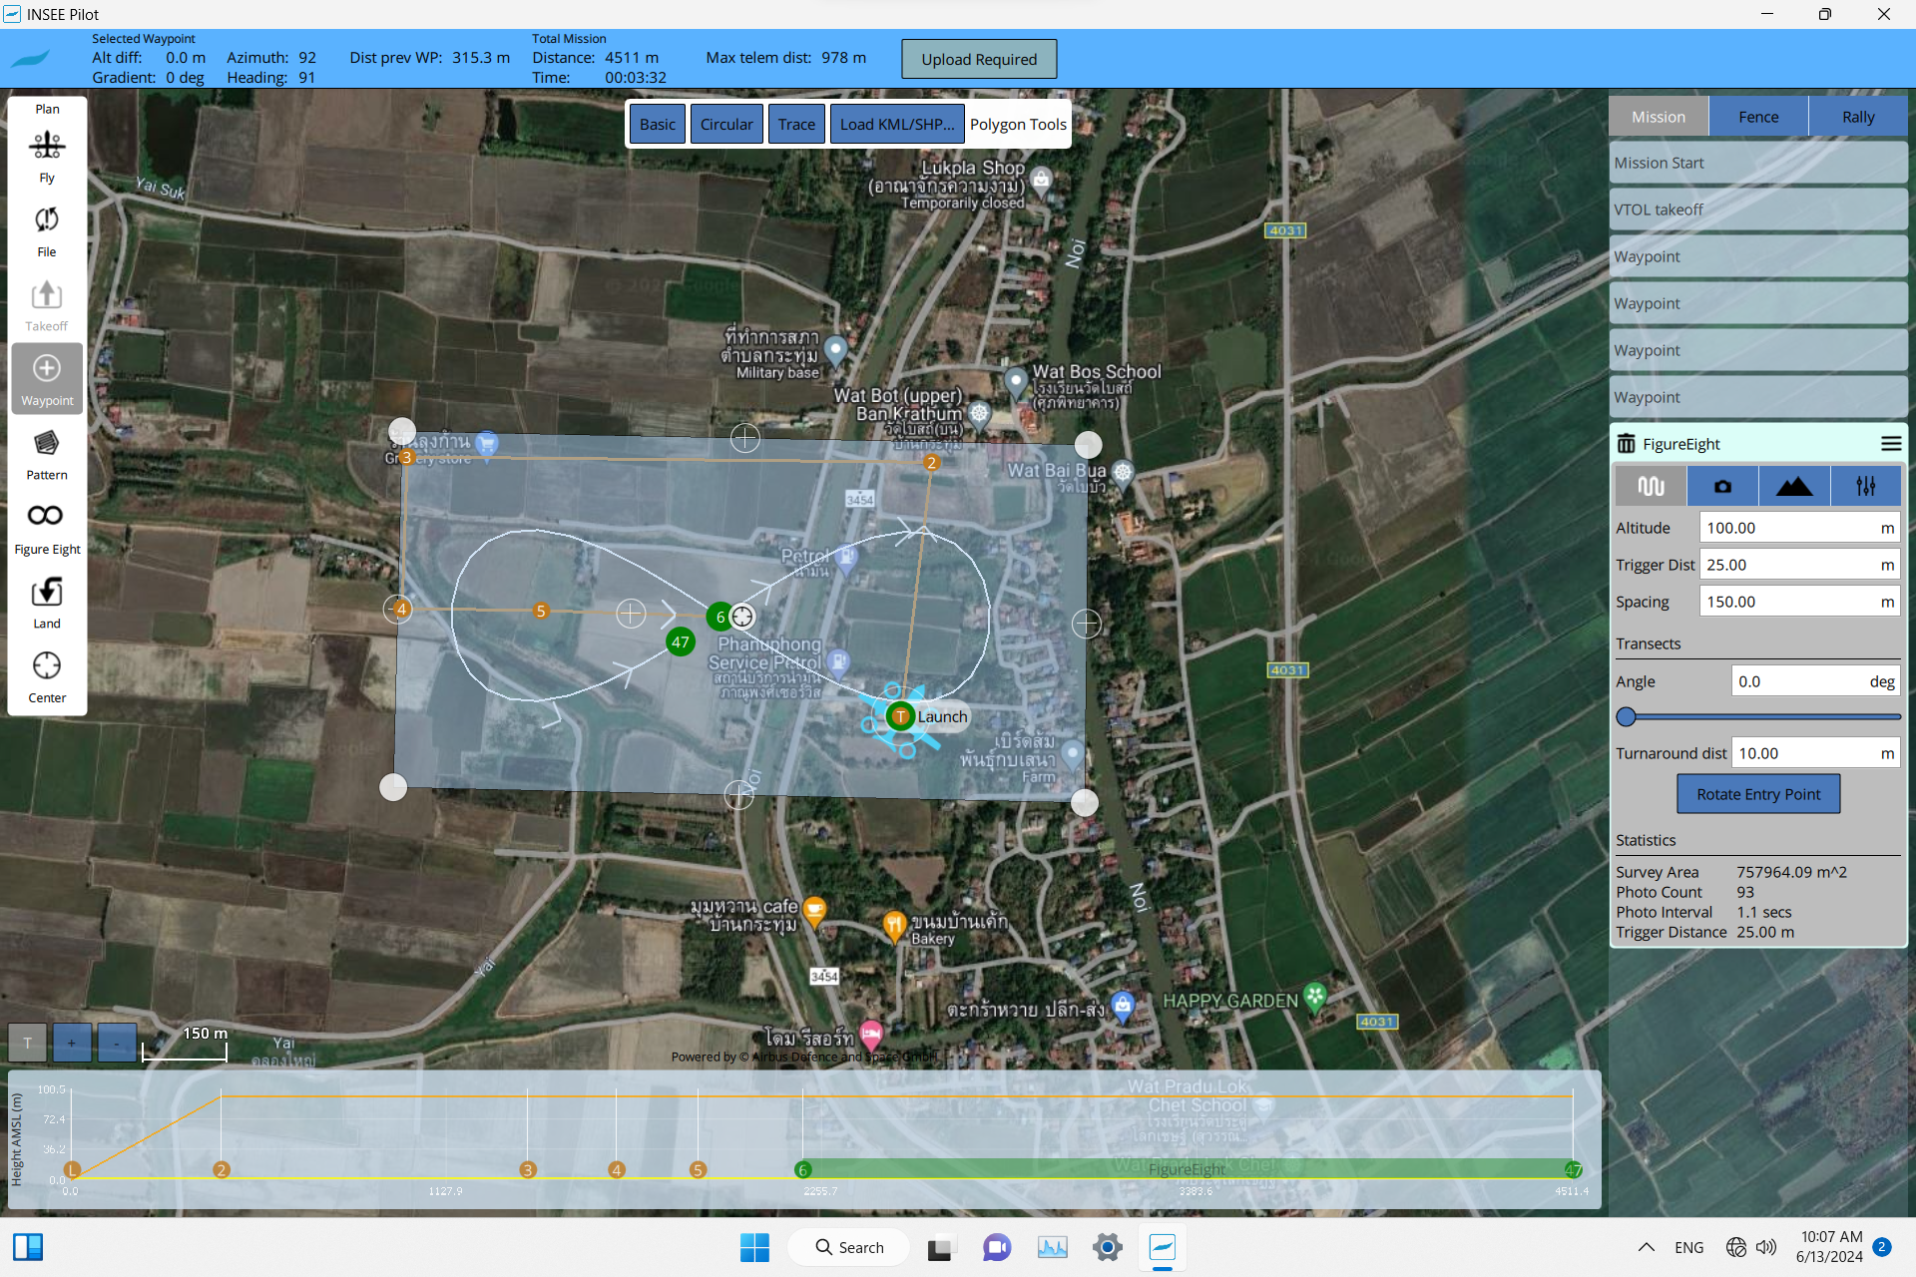Click the T map type button

coord(27,1044)
